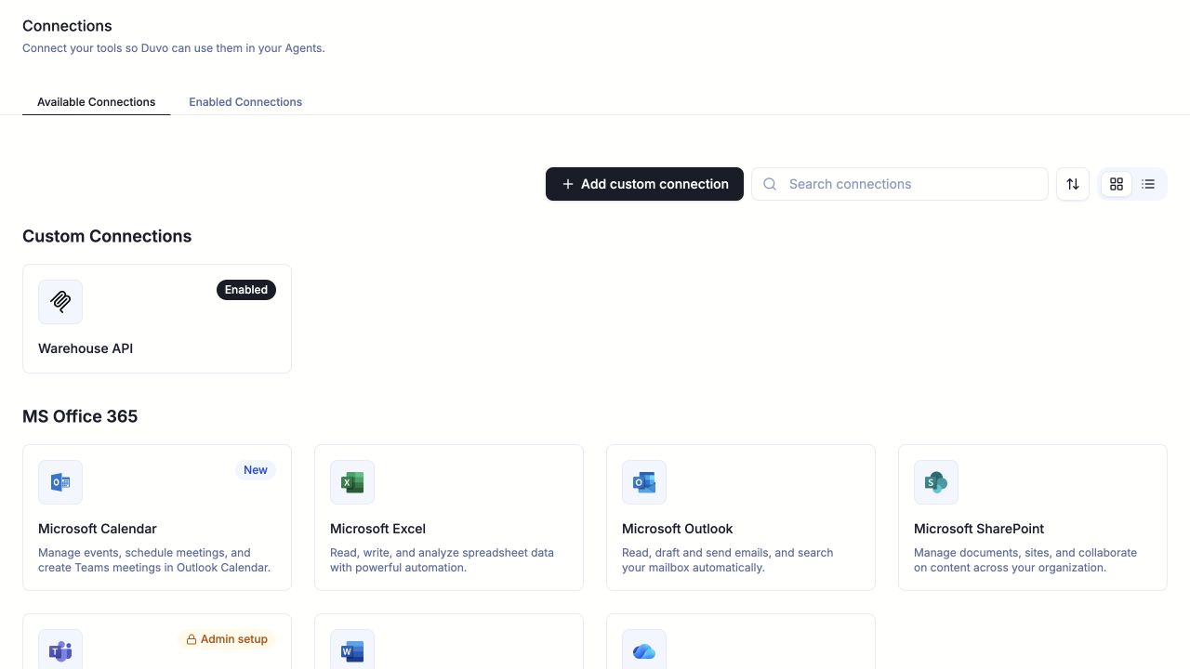Click the 'Connect your tools' subtitle text

pyautogui.click(x=174, y=48)
